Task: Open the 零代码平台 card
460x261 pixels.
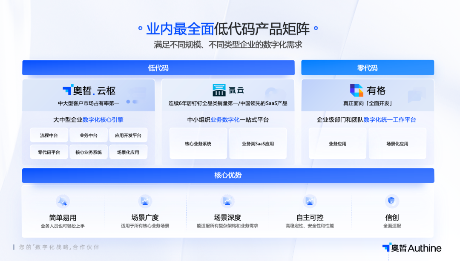Action: pos(49,152)
